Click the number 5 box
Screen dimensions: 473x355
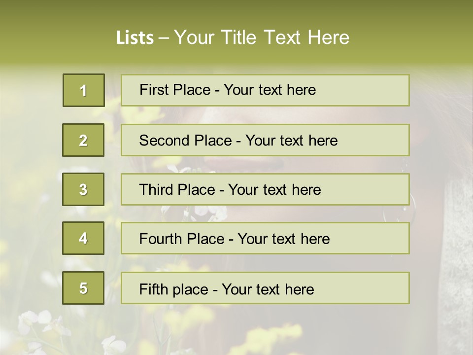click(83, 288)
